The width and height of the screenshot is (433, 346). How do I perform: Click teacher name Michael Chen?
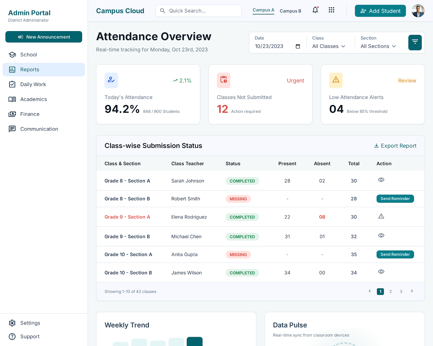click(186, 237)
